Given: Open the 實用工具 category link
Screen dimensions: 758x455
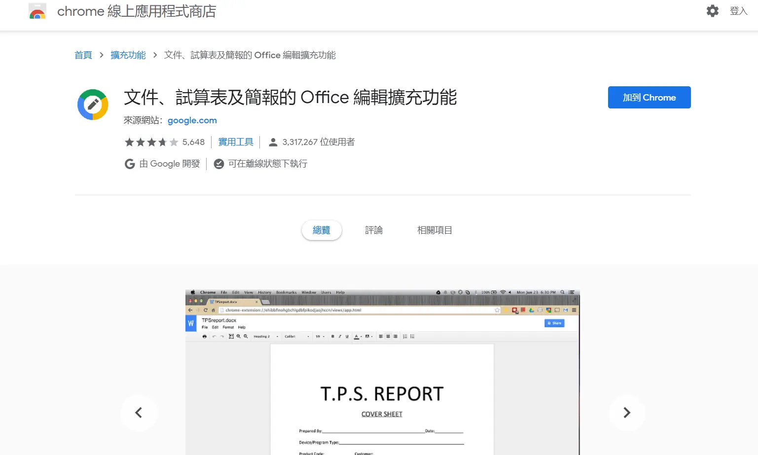Looking at the screenshot, I should coord(236,142).
